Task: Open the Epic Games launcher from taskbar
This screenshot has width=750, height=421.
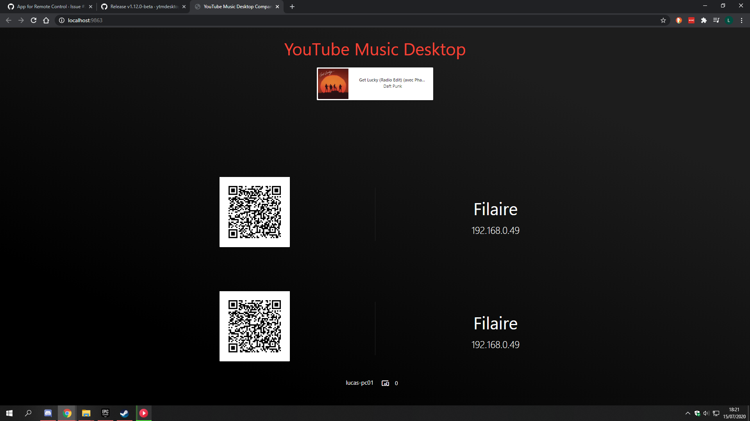Action: pyautogui.click(x=105, y=413)
